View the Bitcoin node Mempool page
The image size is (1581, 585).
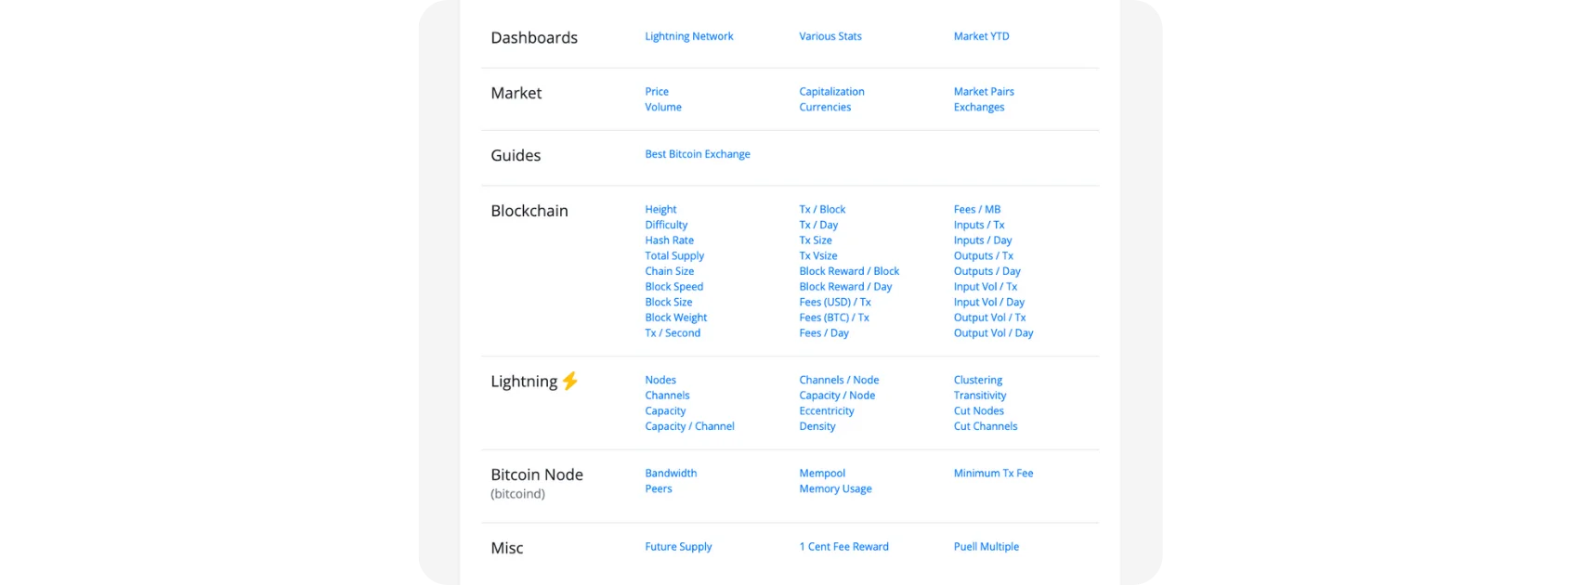point(821,474)
